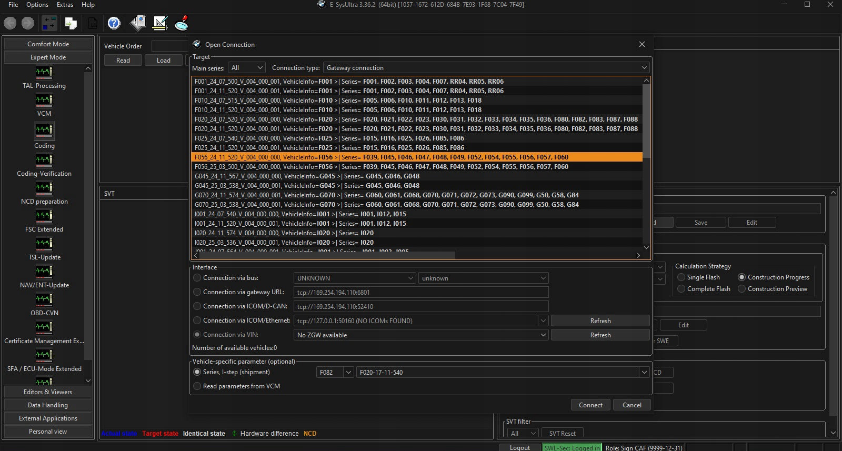Choose Single Flash calculation strategy
This screenshot has height=451, width=842.
(x=681, y=277)
